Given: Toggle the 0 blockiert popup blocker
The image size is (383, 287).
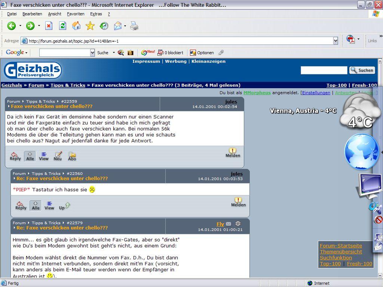Looking at the screenshot, I should (x=171, y=53).
